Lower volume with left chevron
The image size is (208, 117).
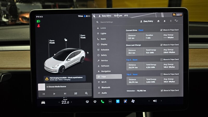149,101
